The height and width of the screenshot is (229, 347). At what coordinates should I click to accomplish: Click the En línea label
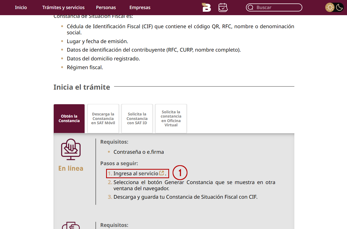point(71,168)
